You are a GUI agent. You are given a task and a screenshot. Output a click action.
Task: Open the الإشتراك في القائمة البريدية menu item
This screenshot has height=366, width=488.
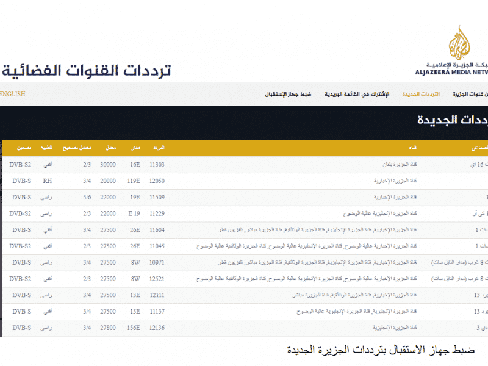point(357,94)
